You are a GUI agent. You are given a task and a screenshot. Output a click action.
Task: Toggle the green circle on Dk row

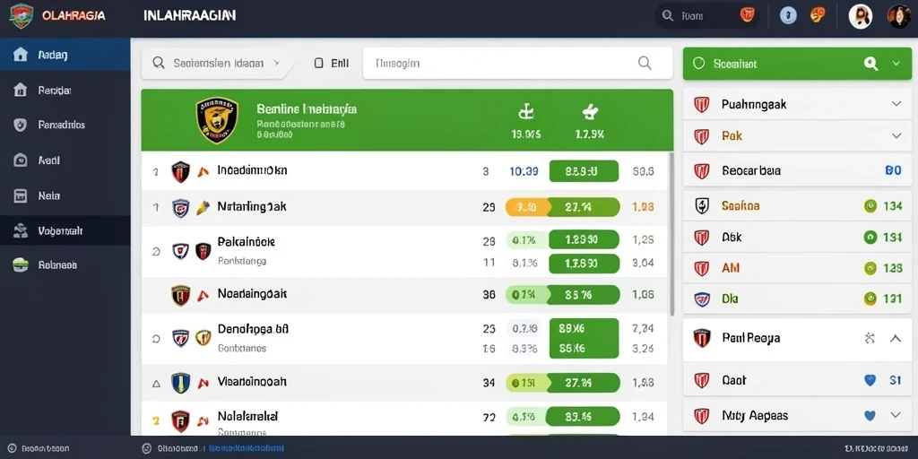tap(870, 299)
